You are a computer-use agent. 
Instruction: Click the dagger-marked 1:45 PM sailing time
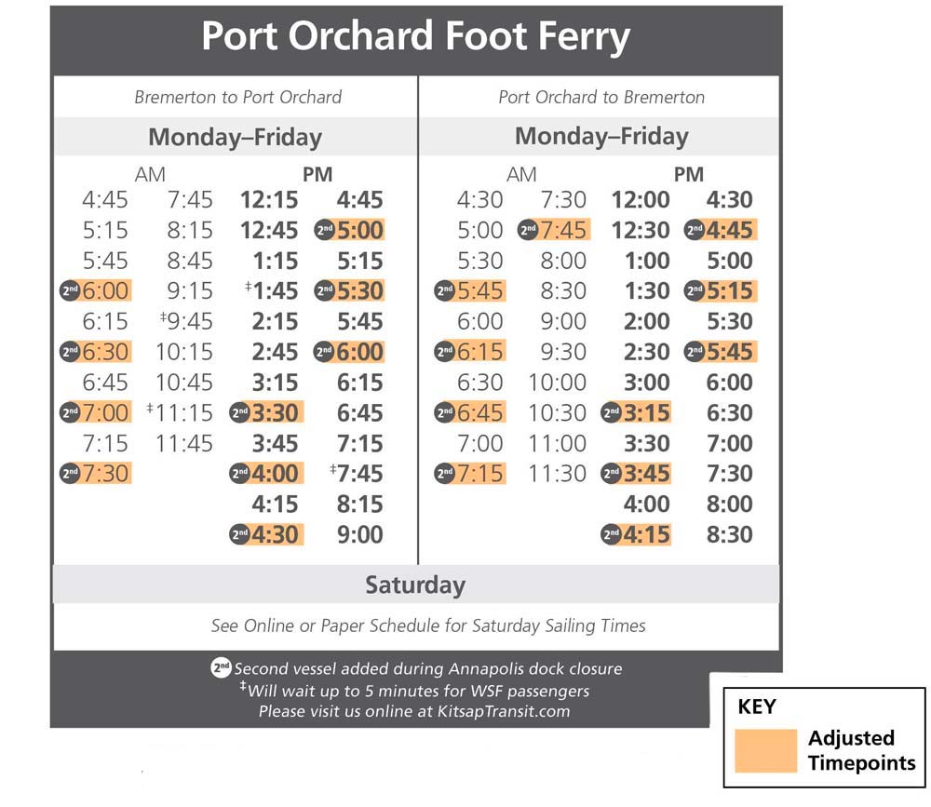(272, 291)
